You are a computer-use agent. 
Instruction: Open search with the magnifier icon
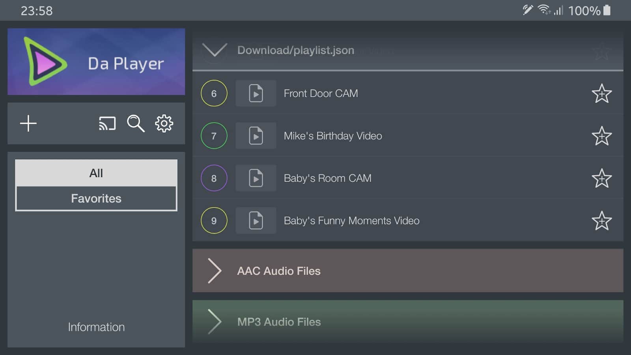[x=135, y=123]
